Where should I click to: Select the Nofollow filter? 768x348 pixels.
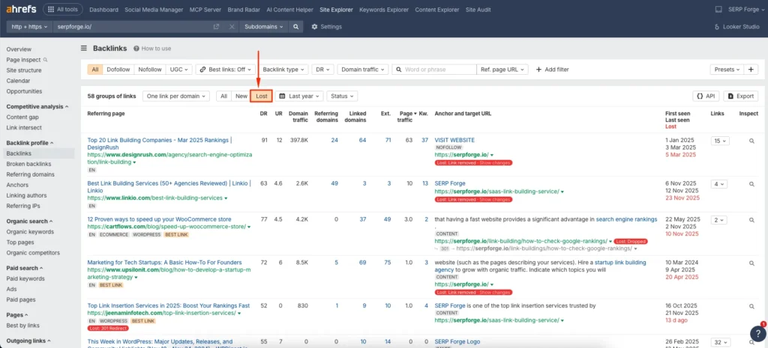point(150,70)
